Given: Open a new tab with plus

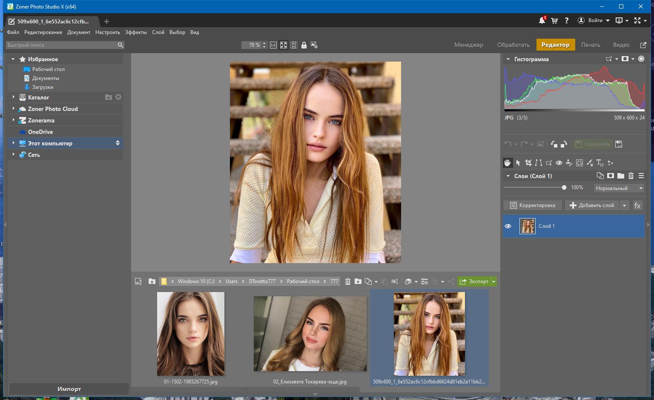Looking at the screenshot, I should click(106, 21).
